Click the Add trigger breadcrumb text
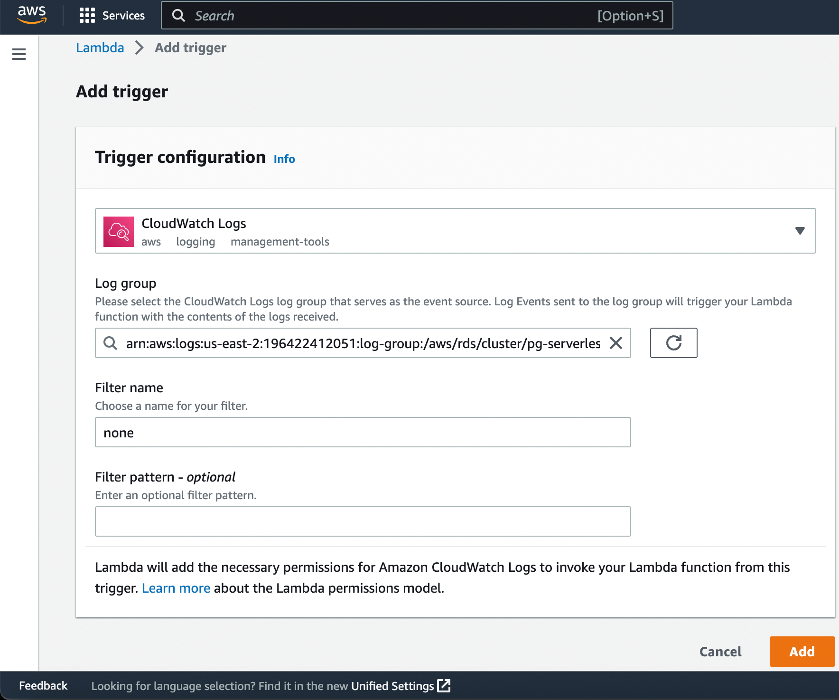This screenshot has height=700, width=839. click(x=190, y=48)
